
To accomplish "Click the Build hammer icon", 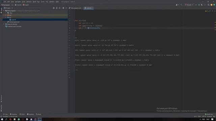I will pyautogui.click(x=182, y=5).
